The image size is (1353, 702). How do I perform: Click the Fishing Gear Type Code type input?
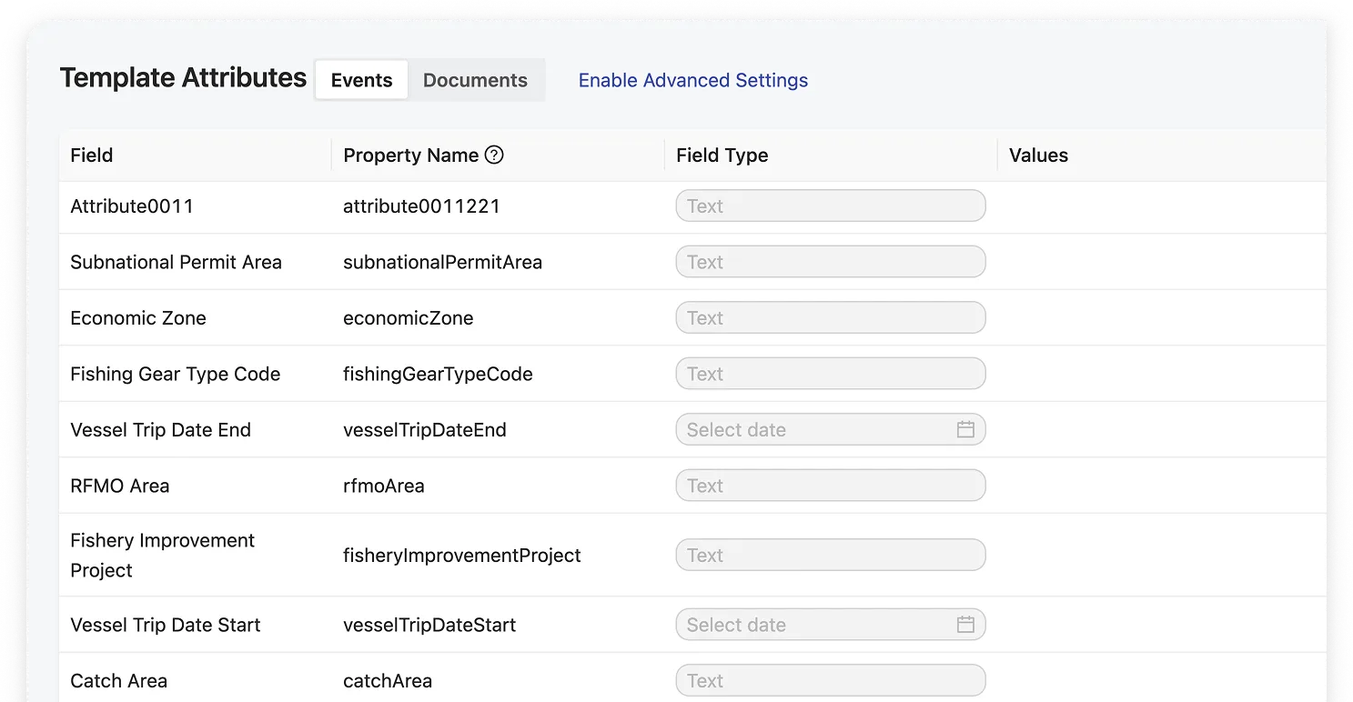point(830,374)
